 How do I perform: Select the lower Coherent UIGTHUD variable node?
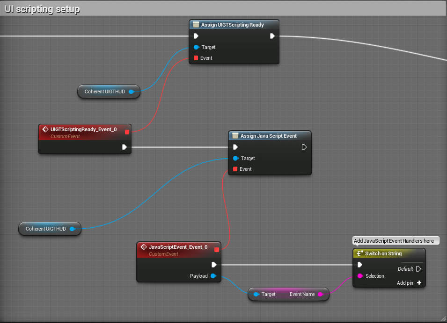click(x=46, y=229)
